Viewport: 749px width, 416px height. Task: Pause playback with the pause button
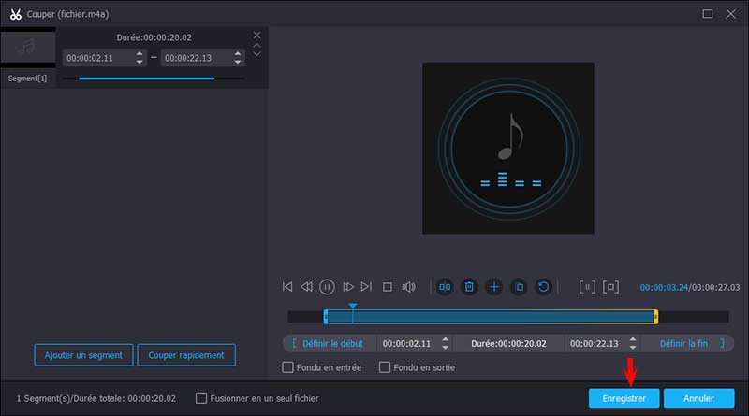click(x=328, y=287)
